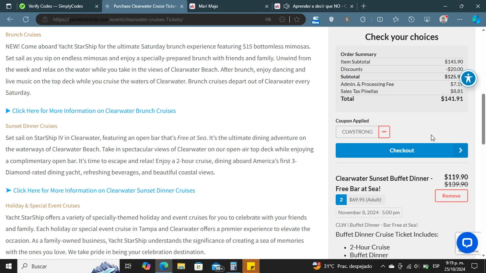
Task: Click the Brunch Cruises heading
Action: tap(23, 35)
